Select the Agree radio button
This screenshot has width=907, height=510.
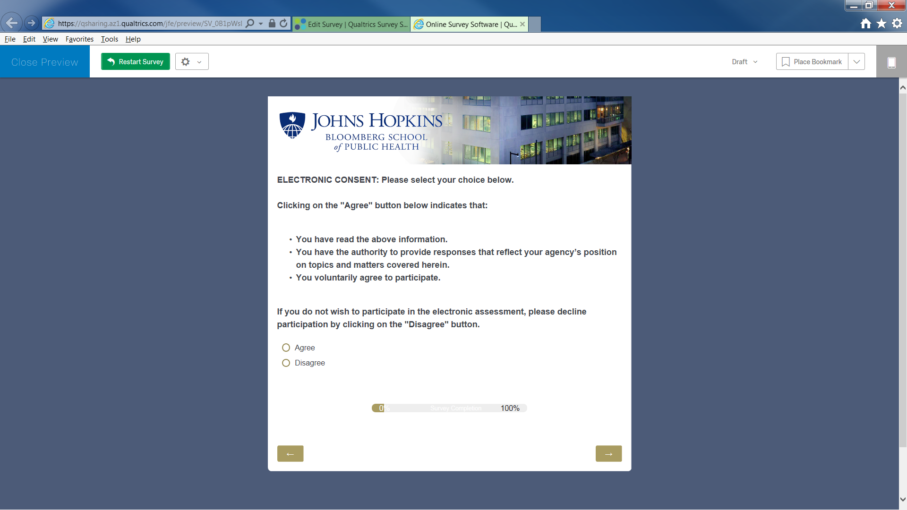(x=286, y=348)
